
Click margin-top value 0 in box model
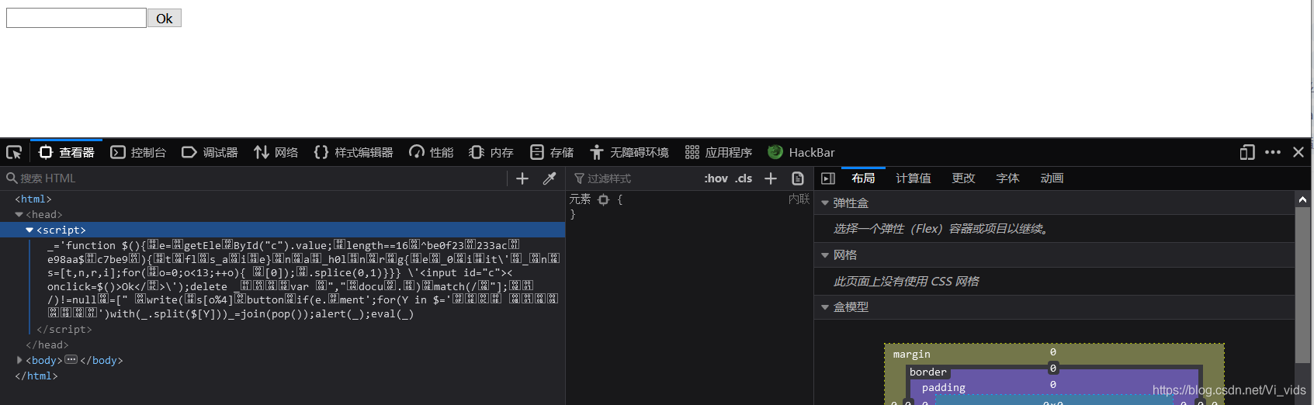pos(1052,352)
